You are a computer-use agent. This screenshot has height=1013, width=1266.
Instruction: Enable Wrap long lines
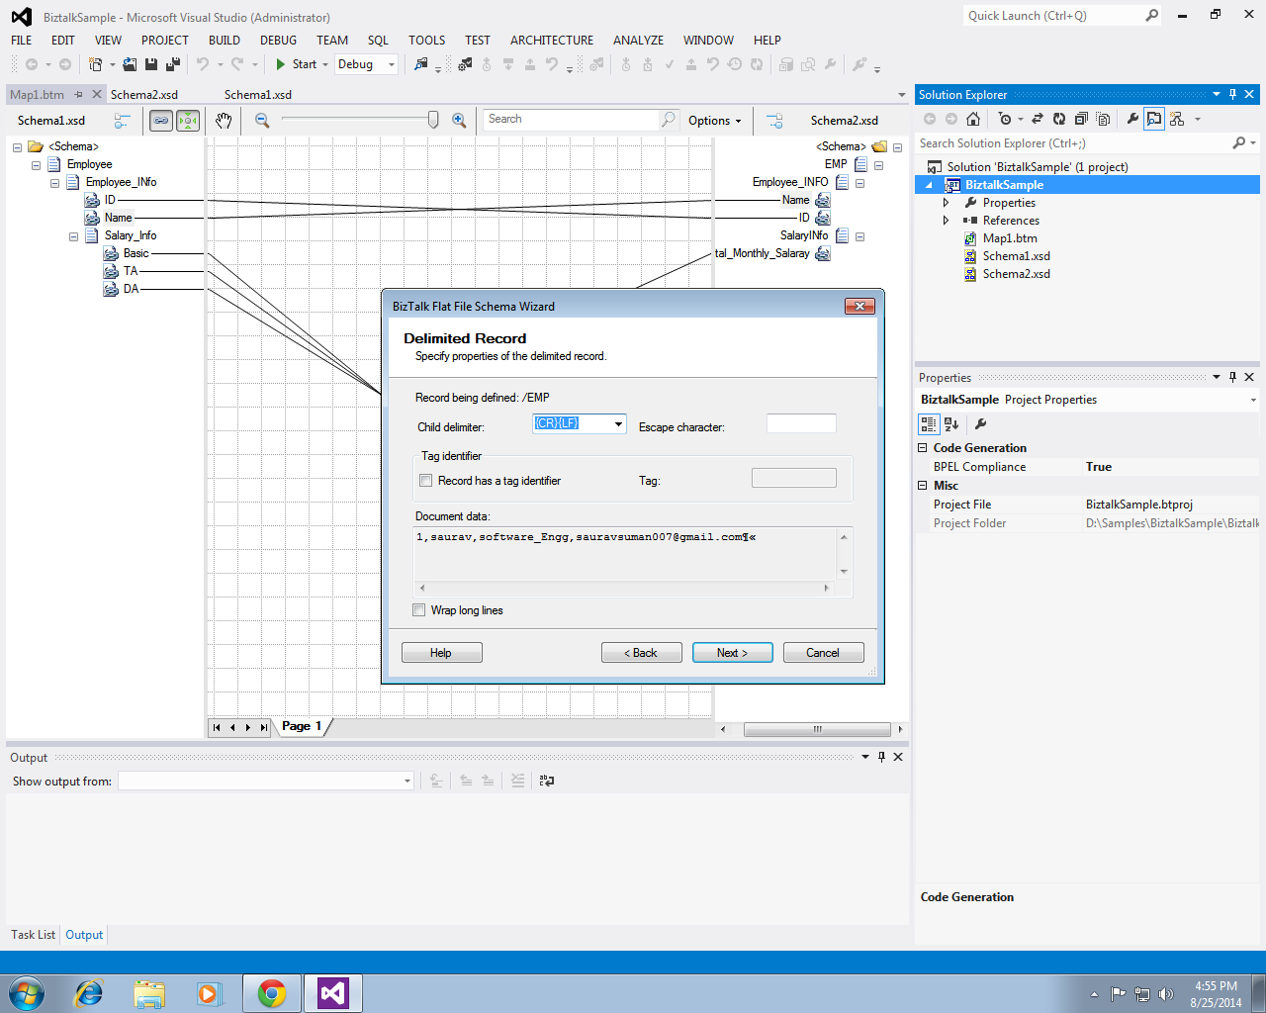point(419,609)
